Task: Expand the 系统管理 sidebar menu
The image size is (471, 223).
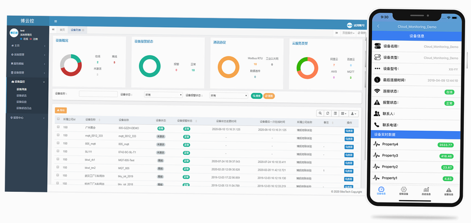Action: pyautogui.click(x=28, y=55)
